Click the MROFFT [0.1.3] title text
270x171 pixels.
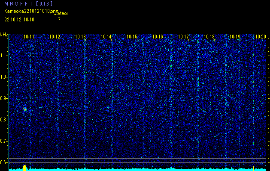click(x=29, y=3)
